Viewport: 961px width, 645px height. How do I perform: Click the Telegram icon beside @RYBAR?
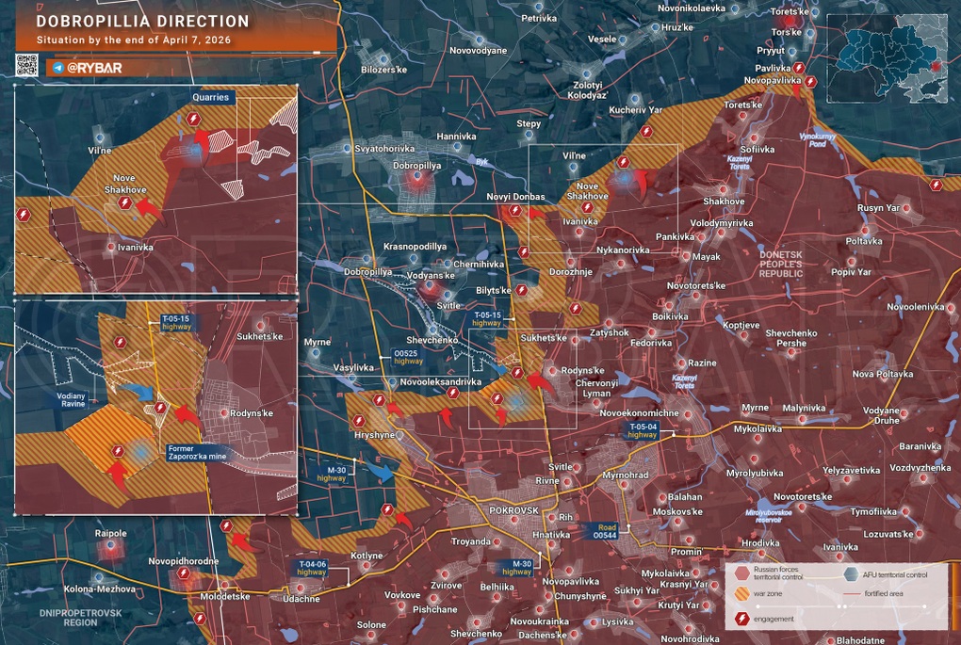58,68
